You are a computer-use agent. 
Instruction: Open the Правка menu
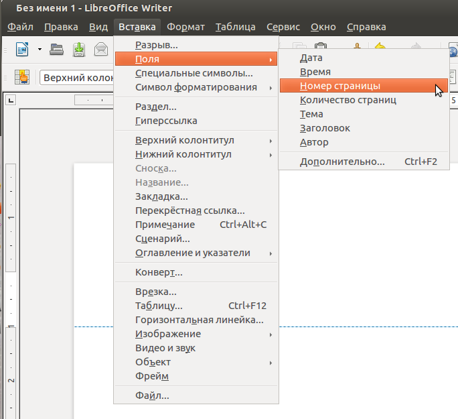[61, 27]
